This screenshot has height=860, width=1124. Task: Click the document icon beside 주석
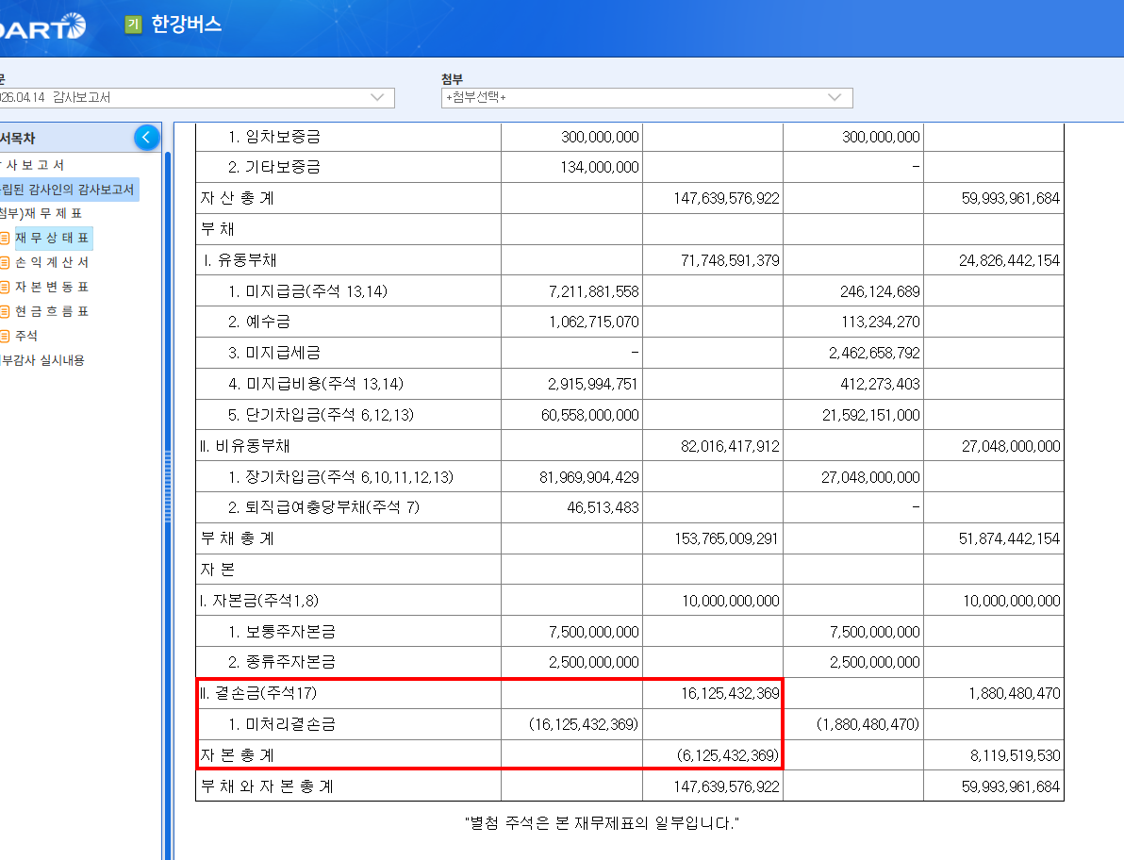tap(5, 336)
